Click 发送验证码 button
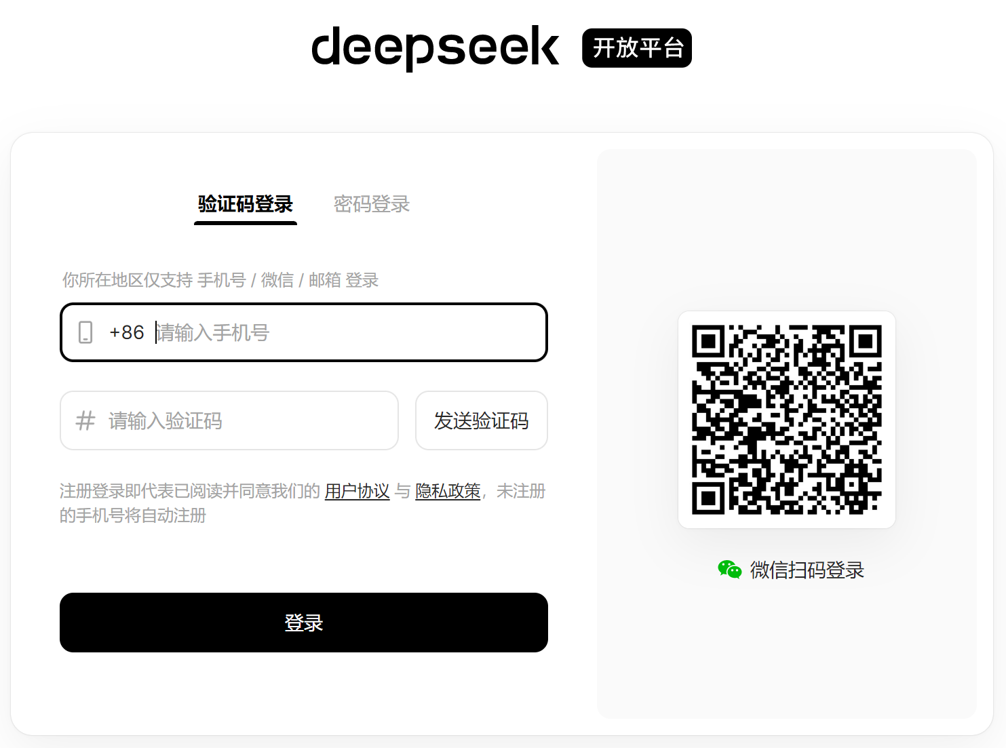1006x748 pixels. [482, 420]
